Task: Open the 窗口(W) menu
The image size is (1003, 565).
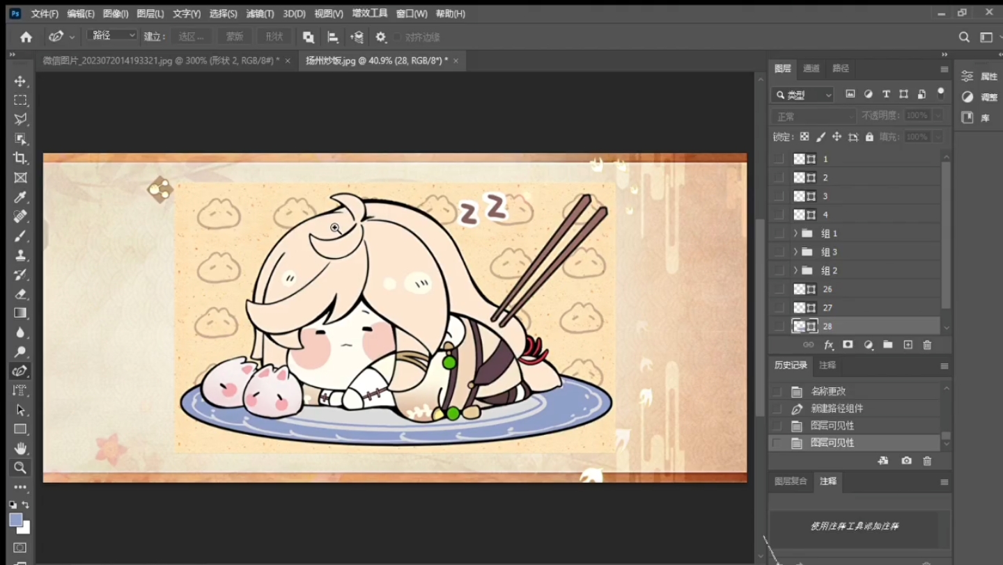Action: pos(411,14)
